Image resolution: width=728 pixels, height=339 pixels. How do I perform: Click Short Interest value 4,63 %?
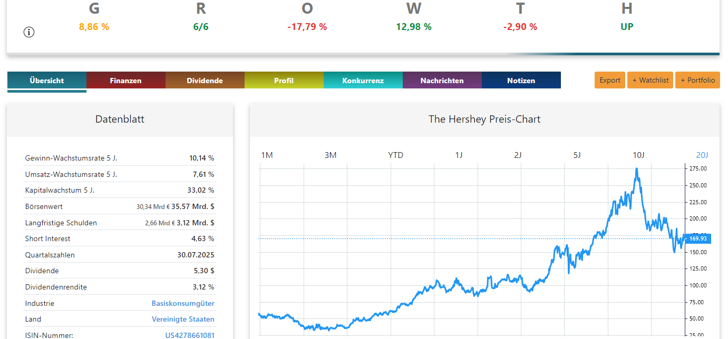tap(203, 238)
